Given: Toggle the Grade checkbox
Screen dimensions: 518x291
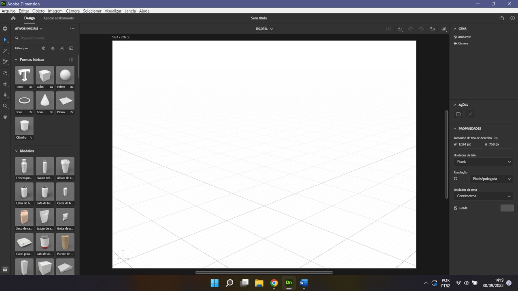Looking at the screenshot, I should tap(456, 208).
